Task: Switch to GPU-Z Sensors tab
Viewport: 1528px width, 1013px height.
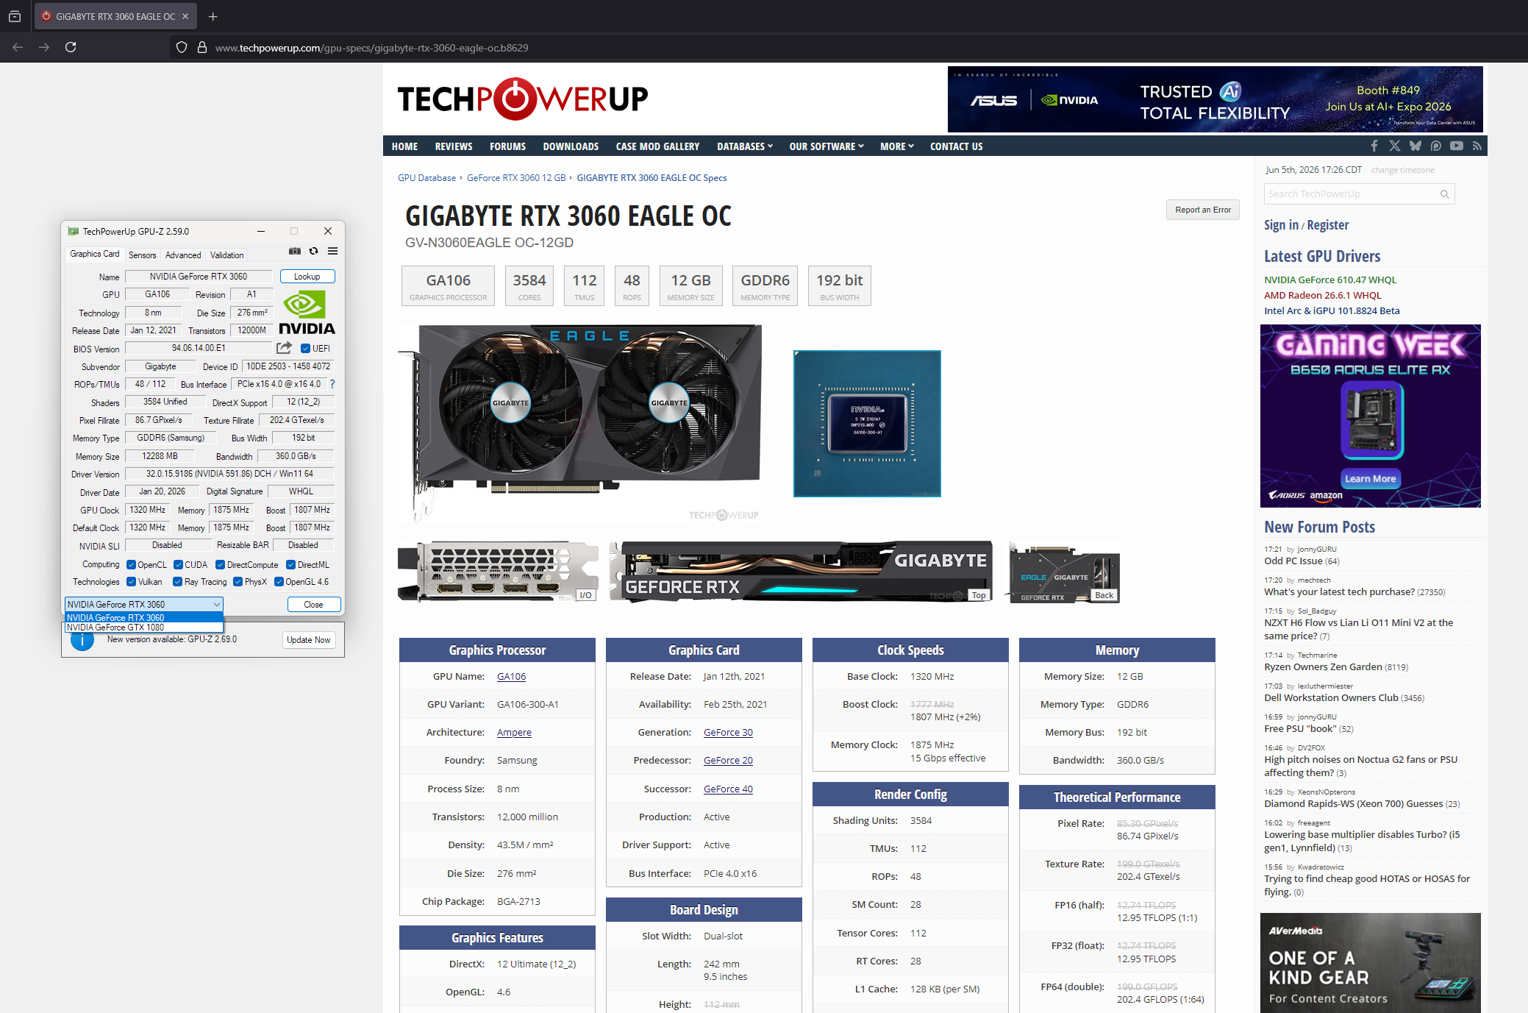Action: pos(142,255)
